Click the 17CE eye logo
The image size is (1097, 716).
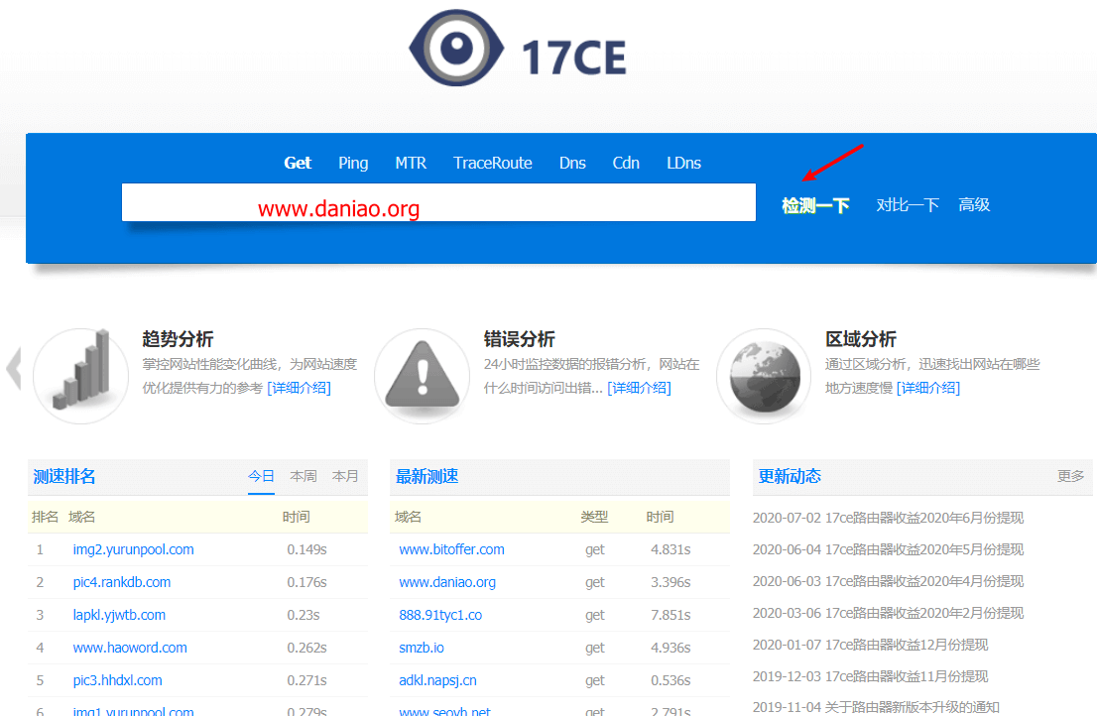click(458, 50)
